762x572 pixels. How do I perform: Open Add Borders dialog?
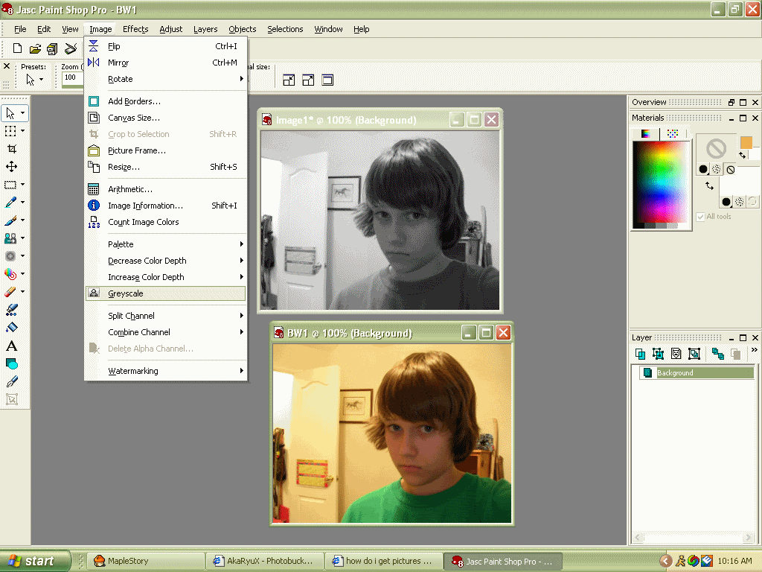[x=166, y=101]
